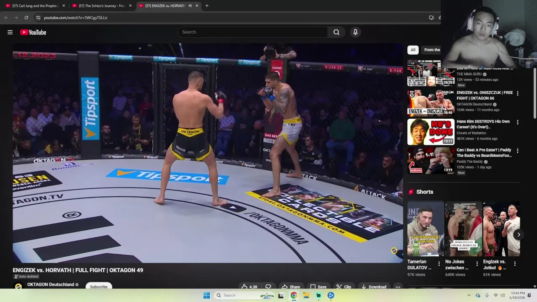Open Hans Kim DESTROYS His Own Career thumbnail
The image size is (537, 302).
(430, 132)
